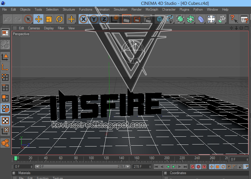Open the viewport Cameras menu
Screen dimensions: 251x179
pyautogui.click(x=34, y=28)
